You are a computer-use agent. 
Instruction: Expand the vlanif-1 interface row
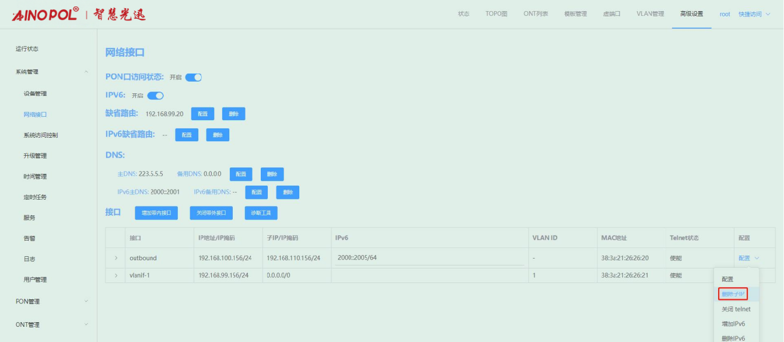[x=116, y=275]
